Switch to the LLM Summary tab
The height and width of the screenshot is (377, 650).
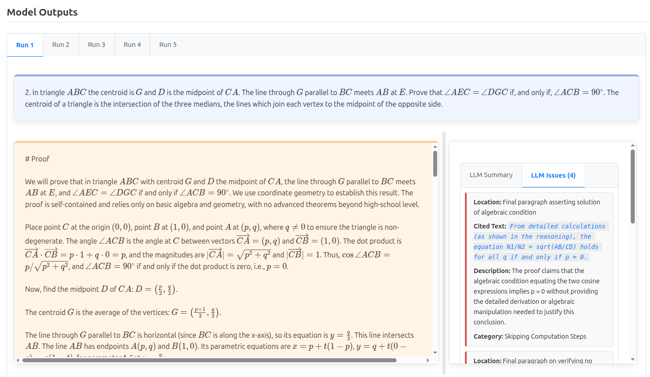491,175
